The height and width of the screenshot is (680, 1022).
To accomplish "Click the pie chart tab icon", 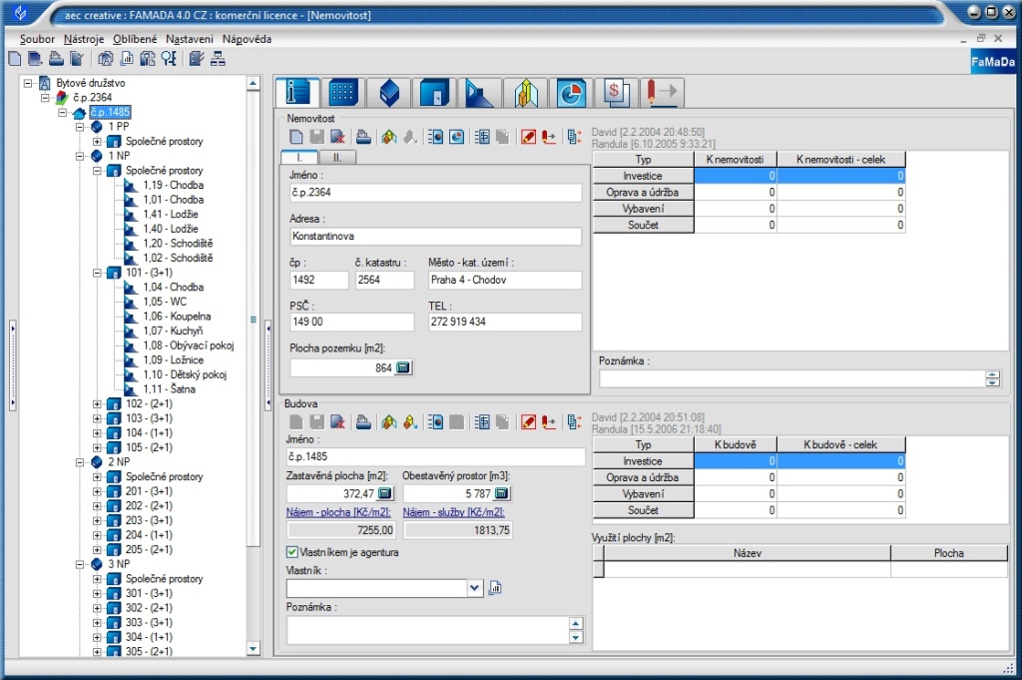I will (x=572, y=92).
